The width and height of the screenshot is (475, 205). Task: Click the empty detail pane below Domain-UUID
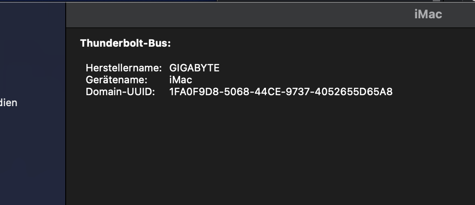(x=266, y=151)
